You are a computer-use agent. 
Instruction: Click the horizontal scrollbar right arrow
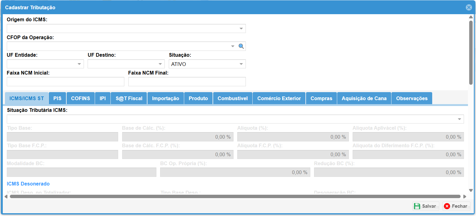(x=465, y=196)
